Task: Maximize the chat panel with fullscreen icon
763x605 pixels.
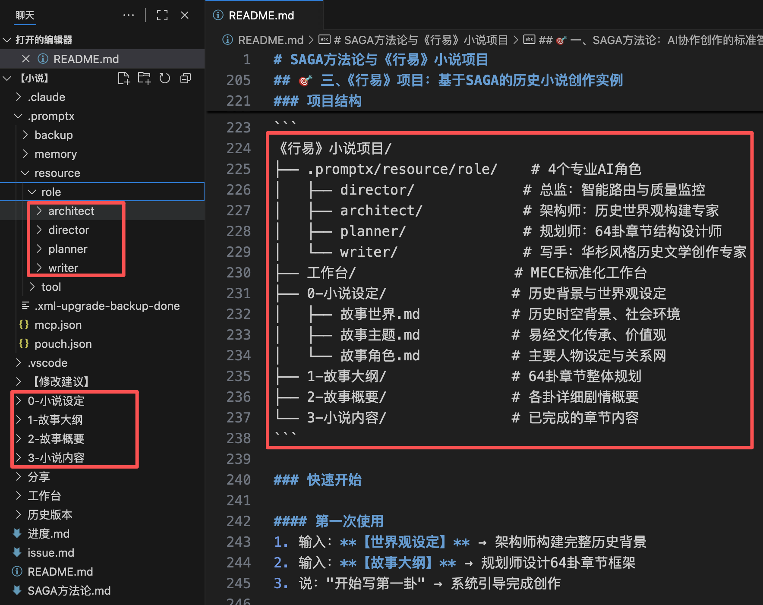Action: 162,16
